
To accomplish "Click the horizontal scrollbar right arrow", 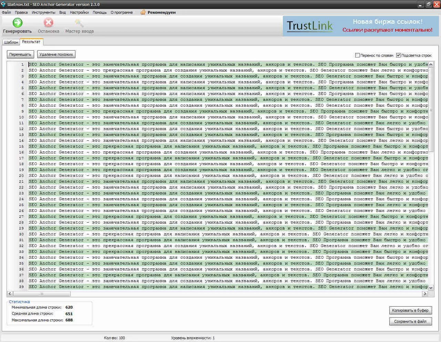I will coord(425,294).
